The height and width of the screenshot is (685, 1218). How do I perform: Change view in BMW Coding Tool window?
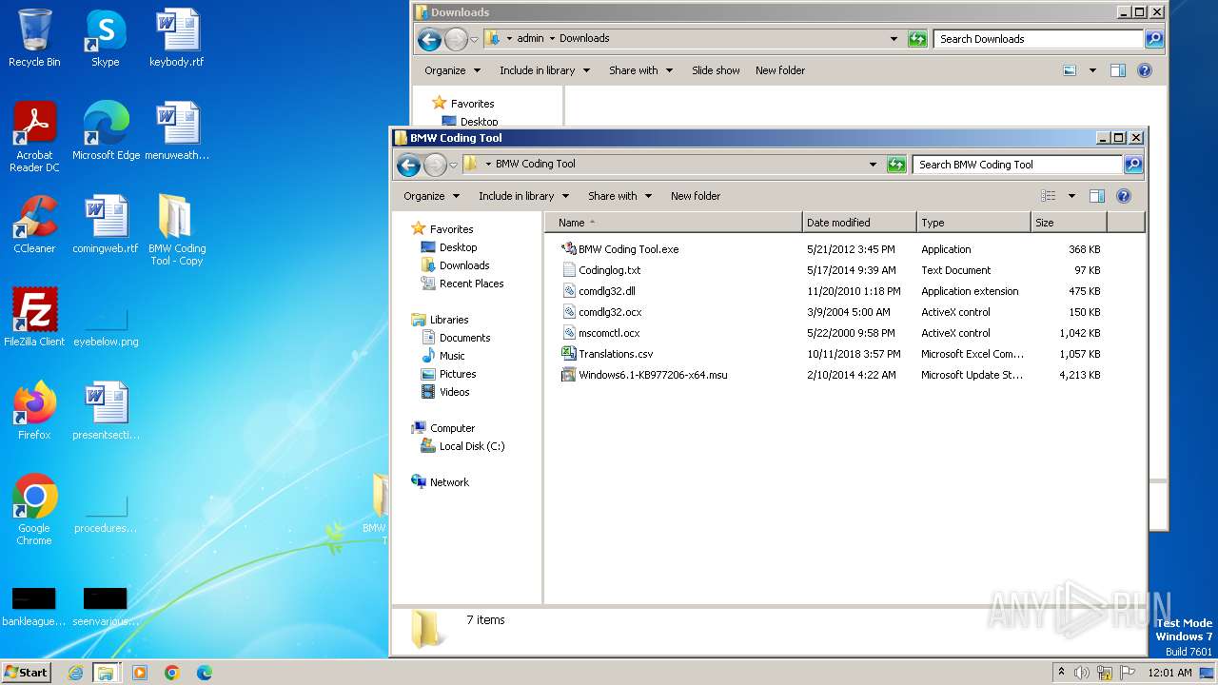coord(1048,196)
